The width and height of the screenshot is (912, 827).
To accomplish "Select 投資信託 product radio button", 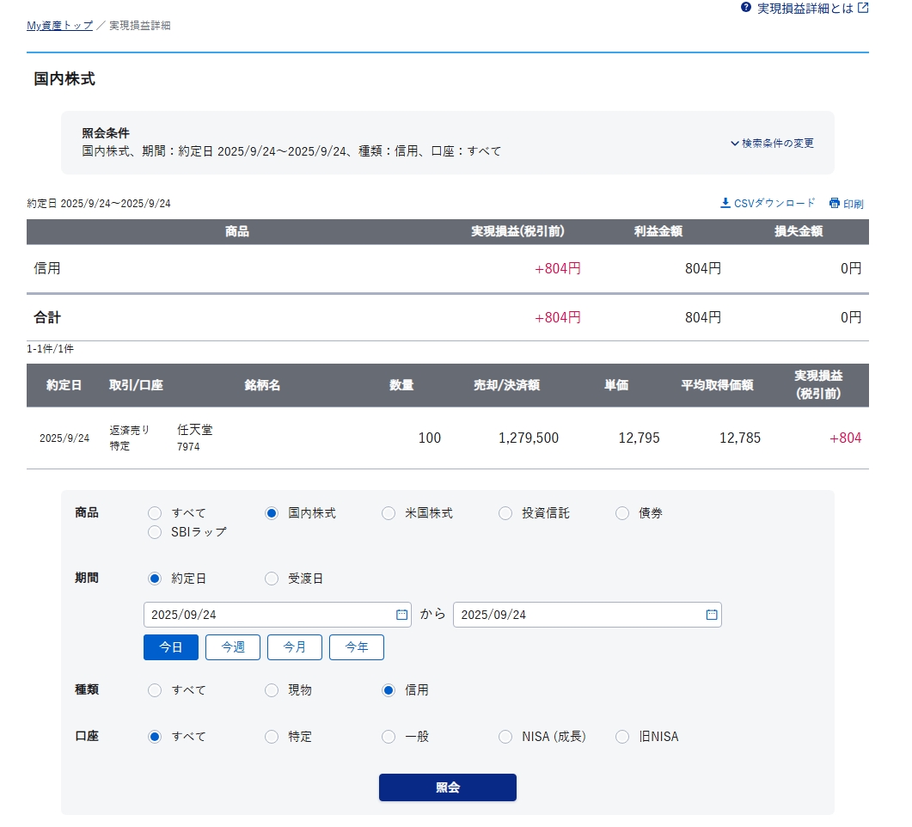I will tap(505, 513).
